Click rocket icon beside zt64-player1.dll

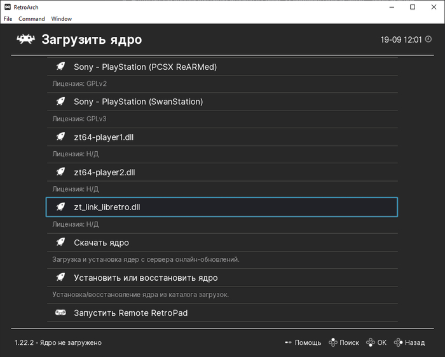point(60,137)
